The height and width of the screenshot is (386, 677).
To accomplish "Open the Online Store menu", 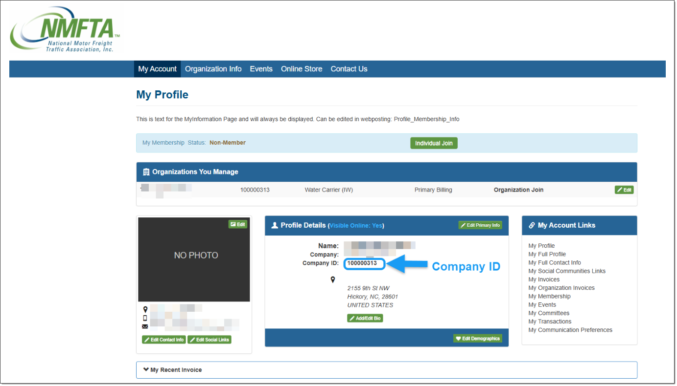I will pyautogui.click(x=302, y=69).
